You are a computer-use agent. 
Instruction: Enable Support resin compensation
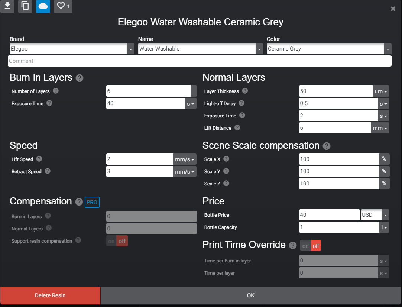point(111,241)
